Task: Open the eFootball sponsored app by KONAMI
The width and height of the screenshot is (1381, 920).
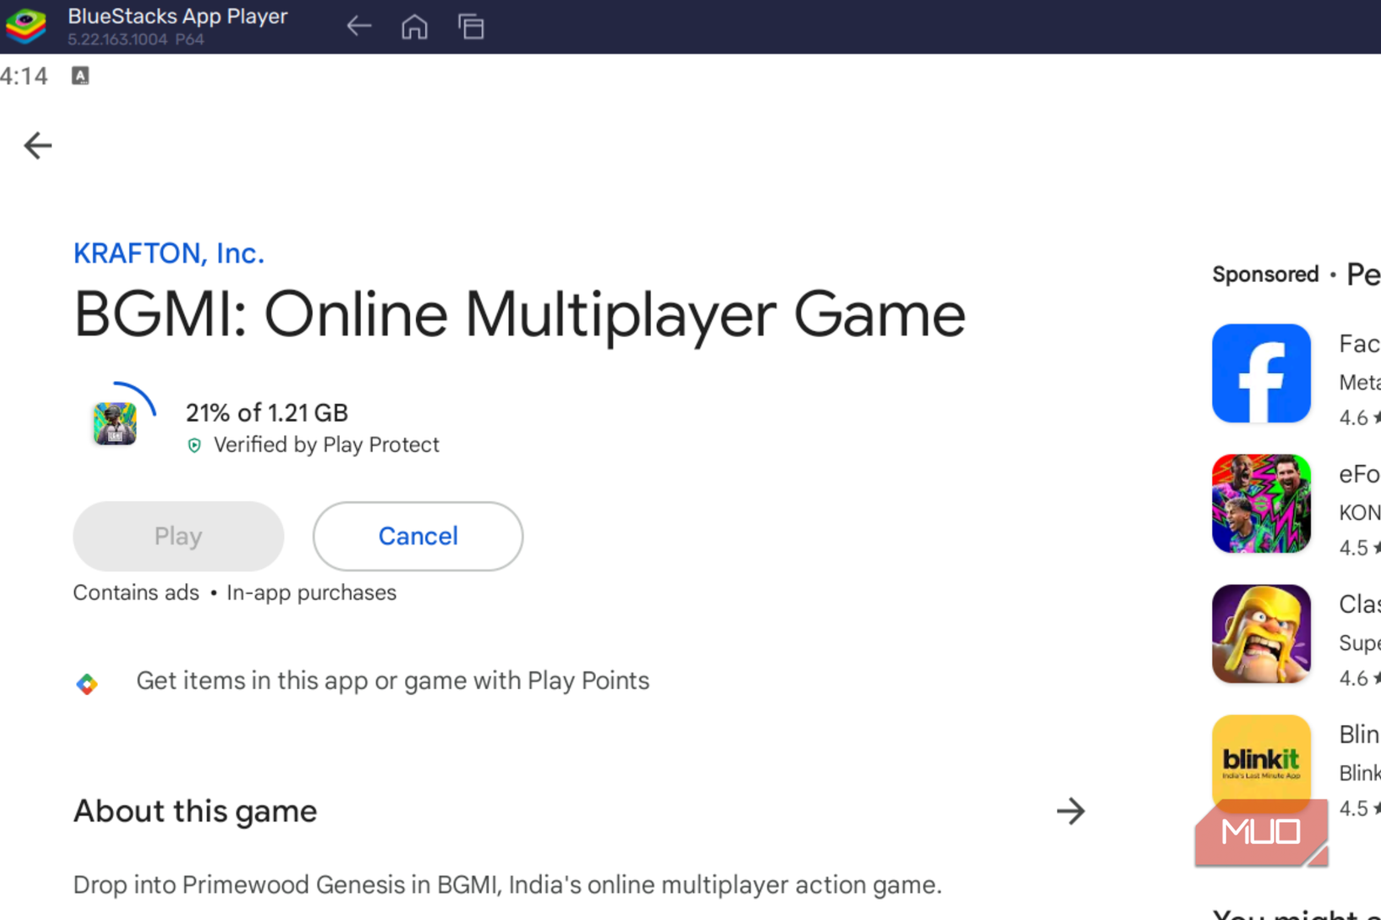Action: (x=1260, y=503)
